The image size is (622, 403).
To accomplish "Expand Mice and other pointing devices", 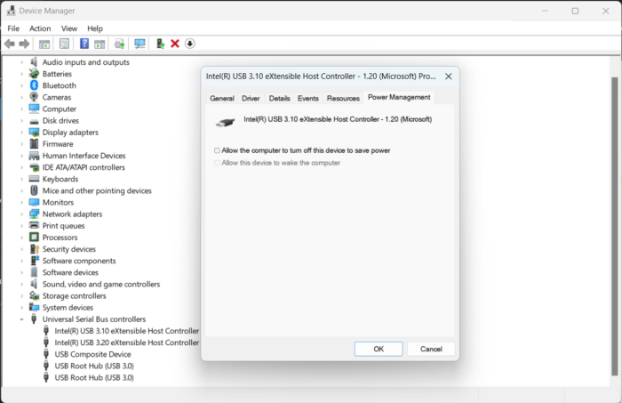I will (x=22, y=190).
